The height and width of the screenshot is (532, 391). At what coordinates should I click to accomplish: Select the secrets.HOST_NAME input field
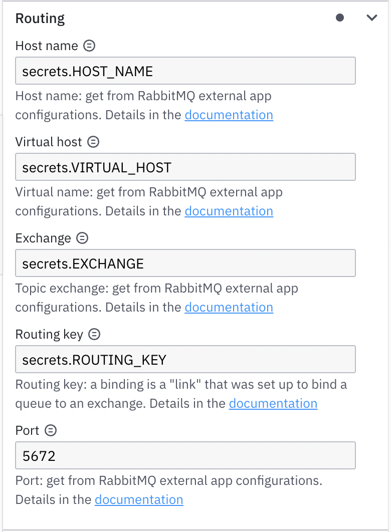pos(185,71)
